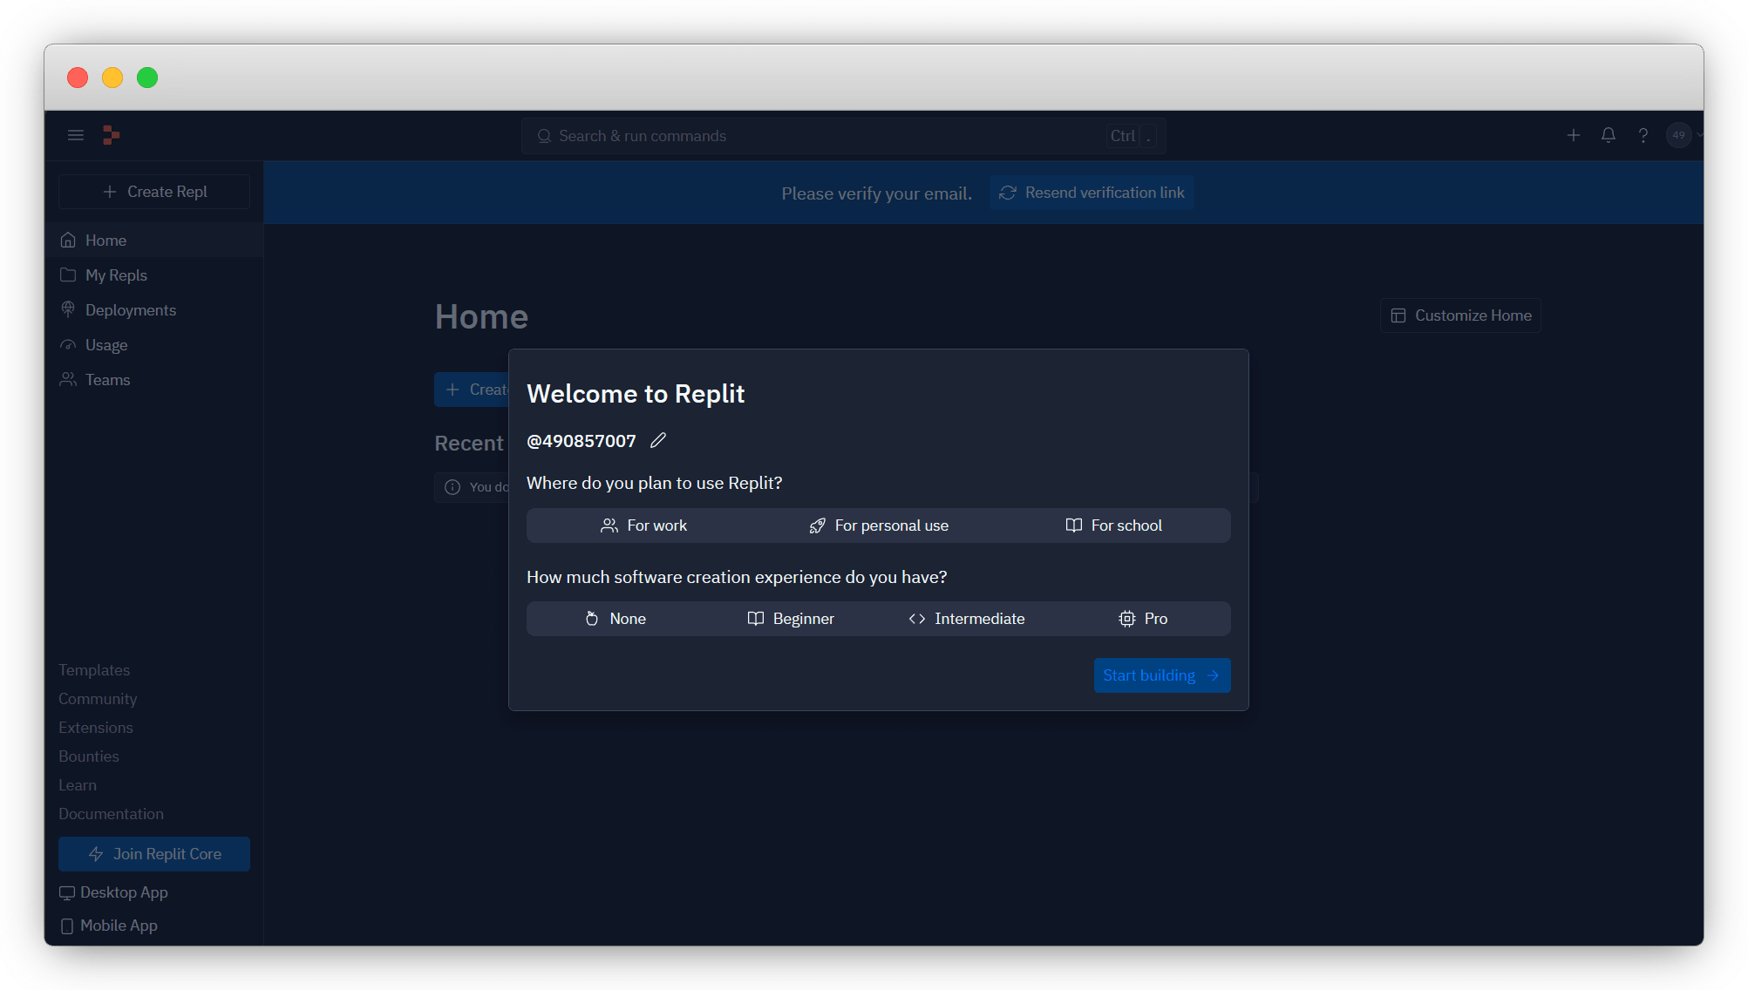The height and width of the screenshot is (990, 1748).
Task: Open the user avatar account menu
Action: (1679, 135)
